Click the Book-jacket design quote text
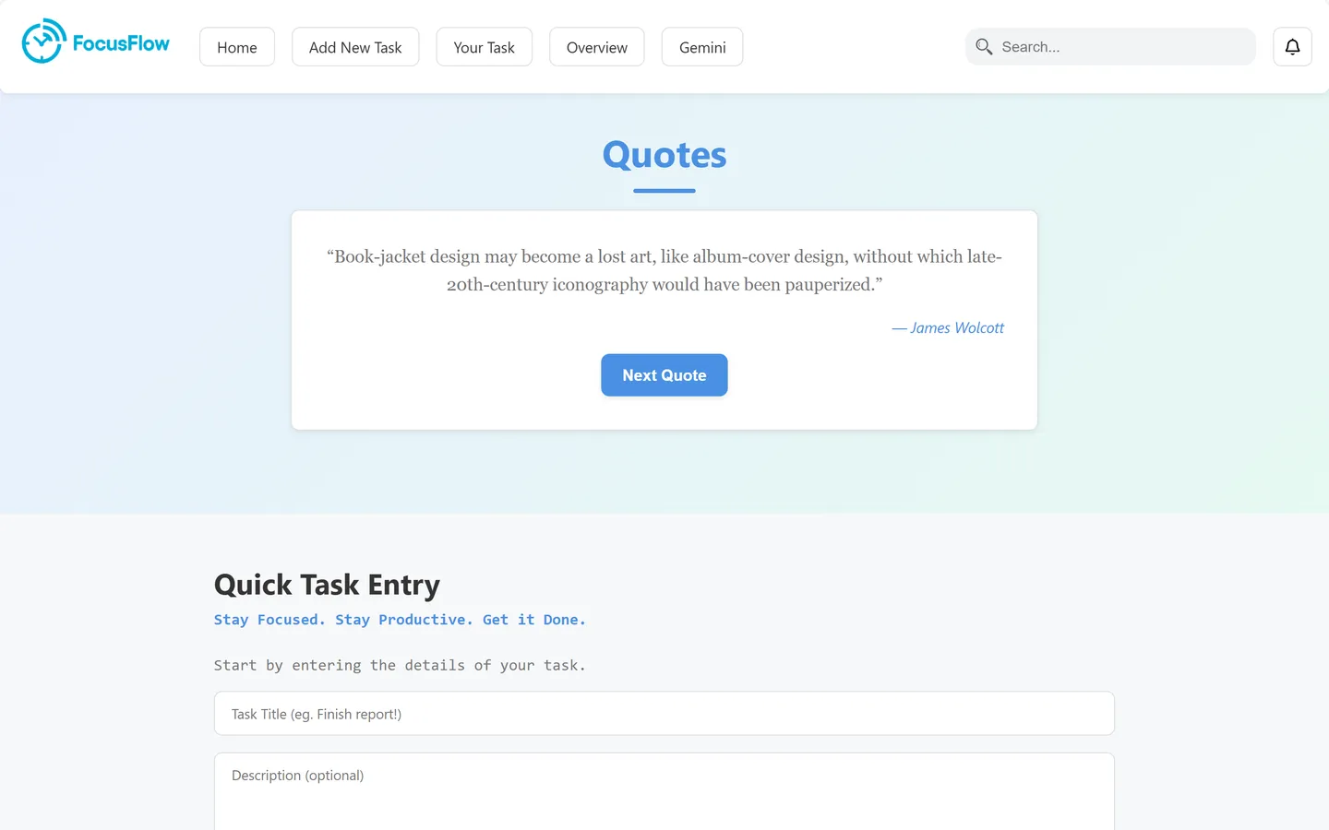The width and height of the screenshot is (1329, 830). point(664,270)
